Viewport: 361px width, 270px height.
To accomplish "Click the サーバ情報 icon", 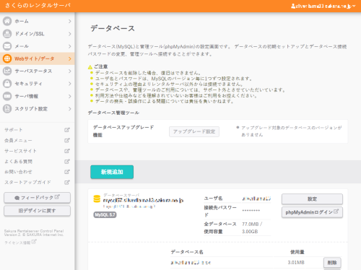I will 7,96.
